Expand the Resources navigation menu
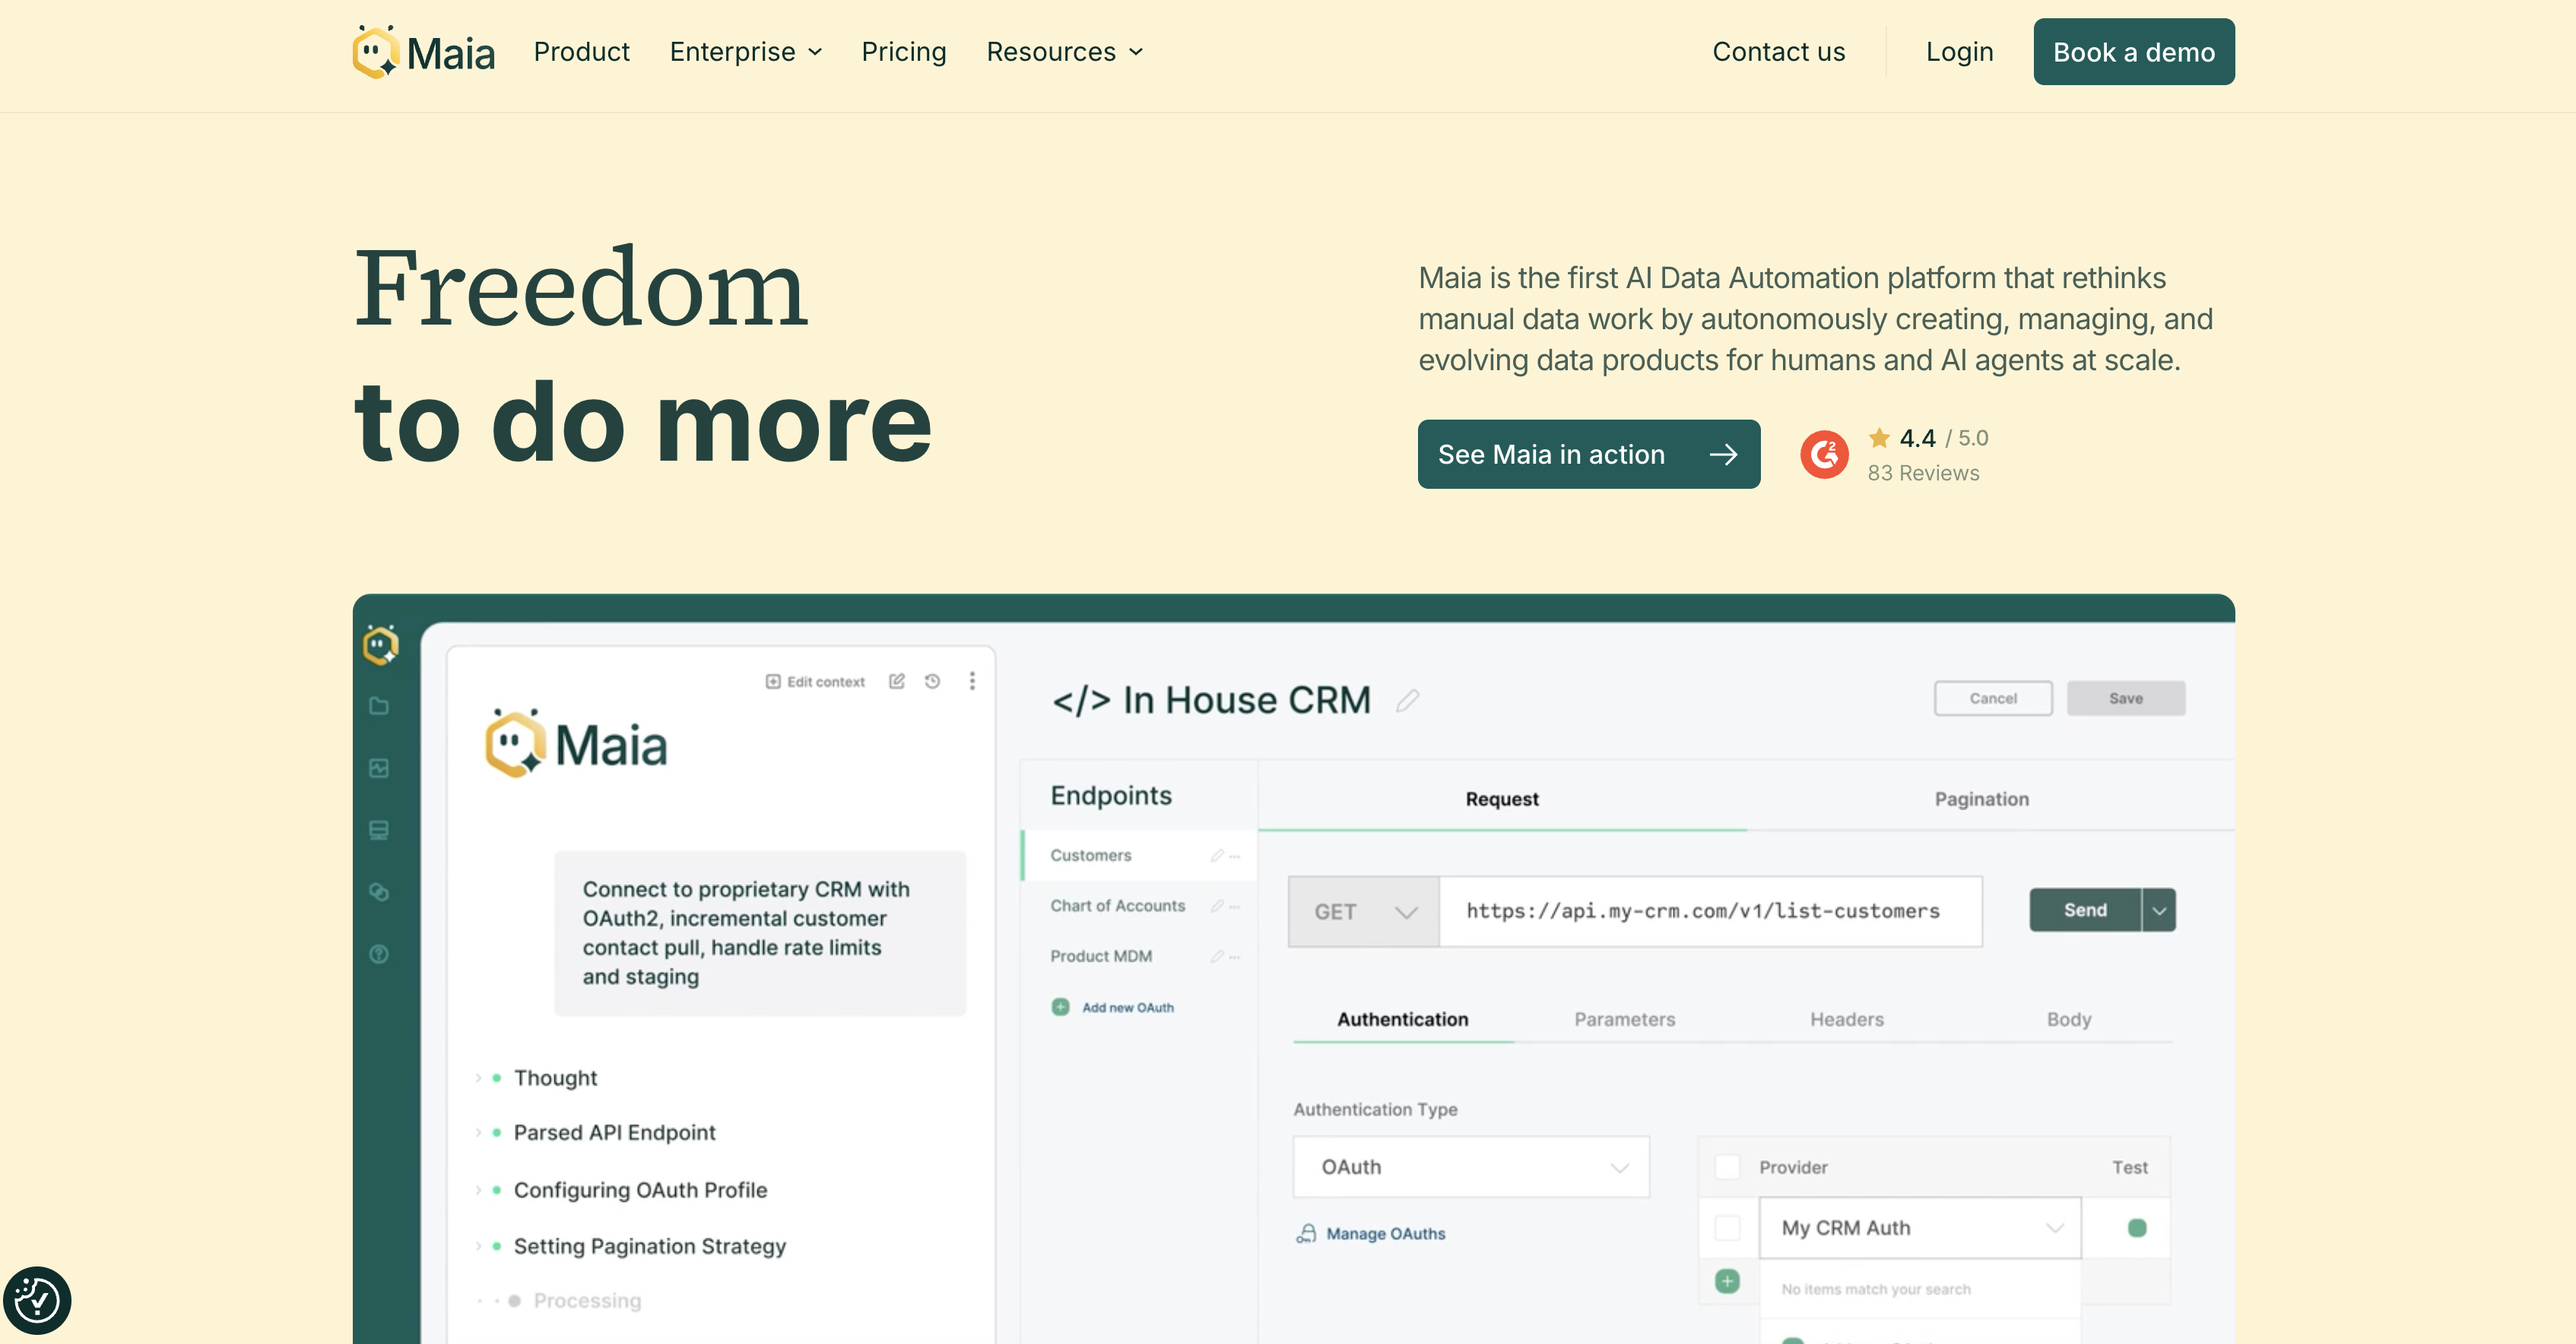2576x1344 pixels. tap(1065, 52)
